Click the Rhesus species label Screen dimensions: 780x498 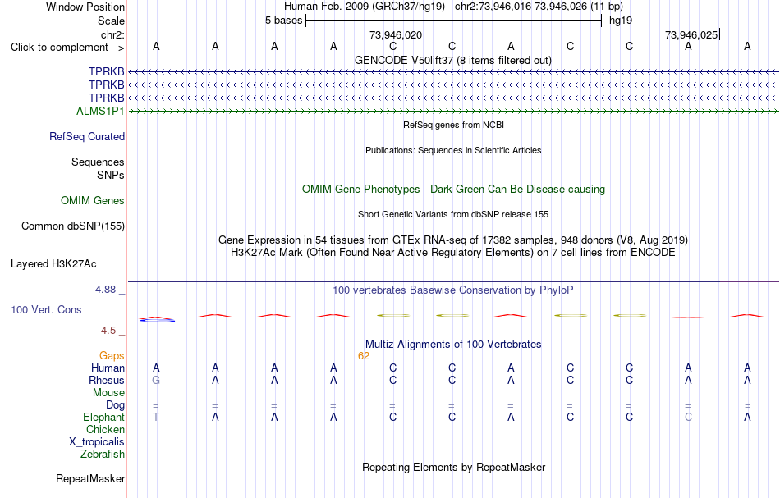pos(107,380)
